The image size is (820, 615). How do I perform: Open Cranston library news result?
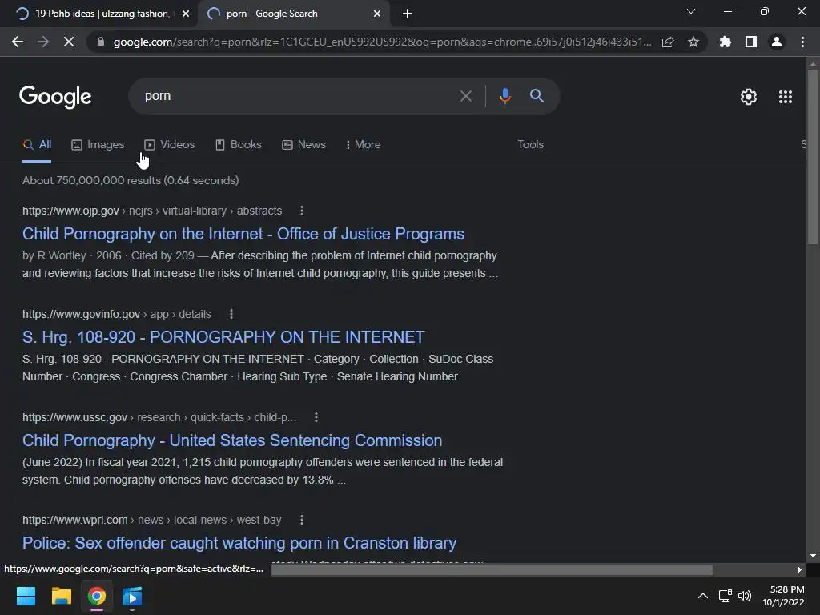coord(239,543)
